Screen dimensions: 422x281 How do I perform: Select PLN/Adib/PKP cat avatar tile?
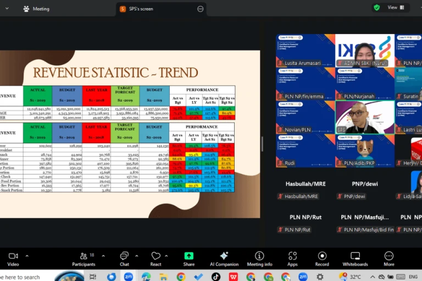pyautogui.click(x=365, y=150)
